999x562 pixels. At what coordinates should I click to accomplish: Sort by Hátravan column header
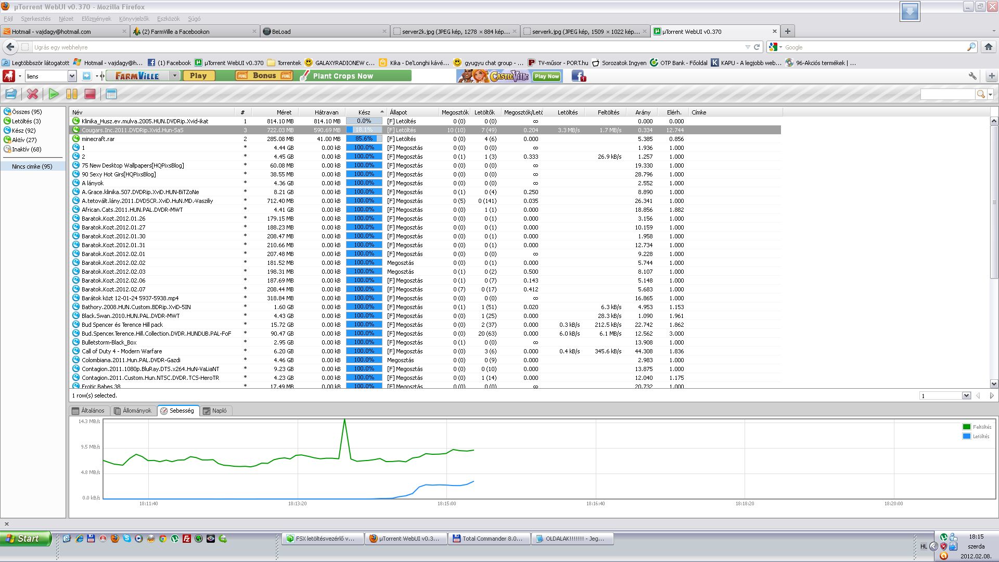pyautogui.click(x=322, y=112)
